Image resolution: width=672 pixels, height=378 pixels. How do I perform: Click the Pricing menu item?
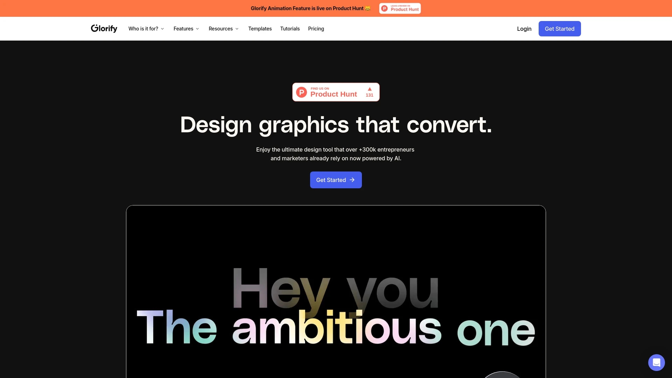tap(316, 28)
